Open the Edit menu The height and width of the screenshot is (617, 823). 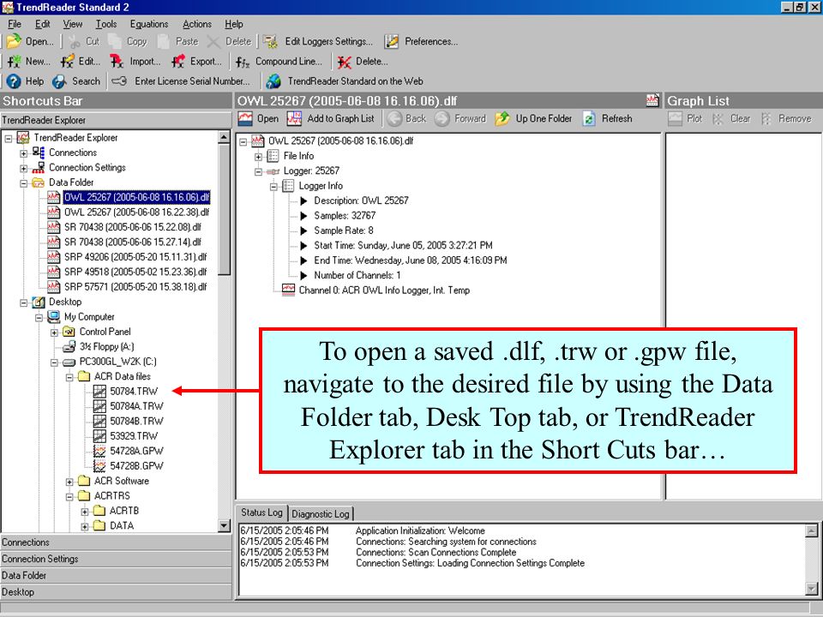(x=43, y=24)
